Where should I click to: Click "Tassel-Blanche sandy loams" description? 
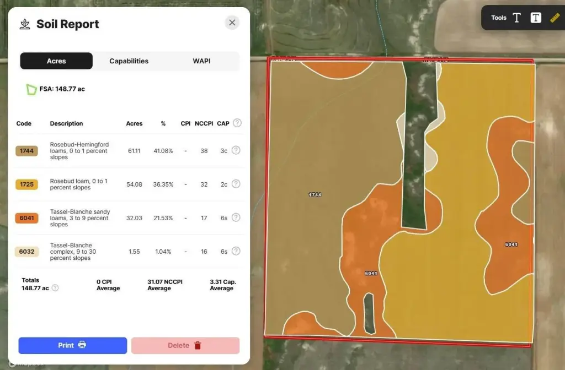pyautogui.click(x=80, y=218)
